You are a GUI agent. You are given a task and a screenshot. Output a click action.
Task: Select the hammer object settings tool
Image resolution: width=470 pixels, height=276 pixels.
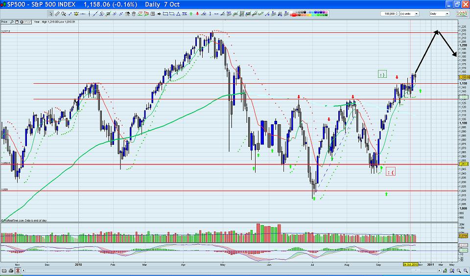[127, 14]
